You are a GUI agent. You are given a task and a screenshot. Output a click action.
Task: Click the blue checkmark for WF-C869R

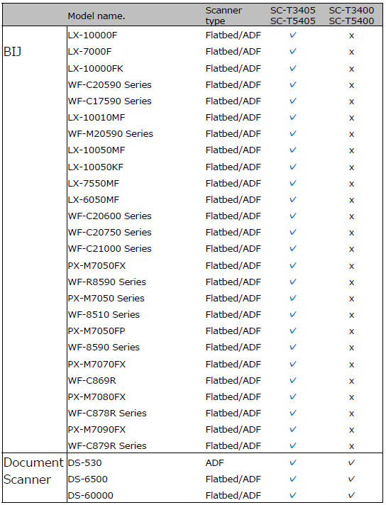[292, 380]
